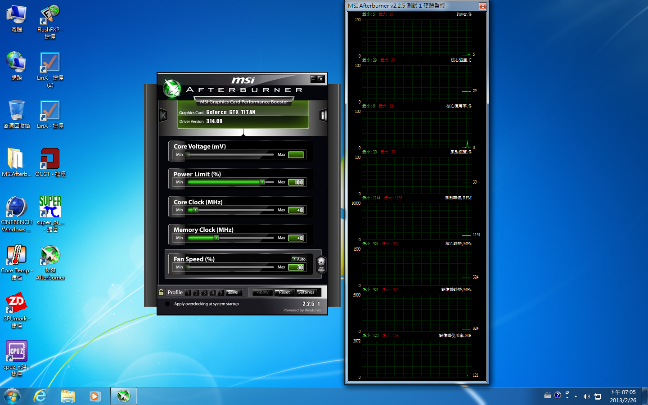This screenshot has height=405, width=648.
Task: Open the information i side button
Action: click(x=323, y=116)
